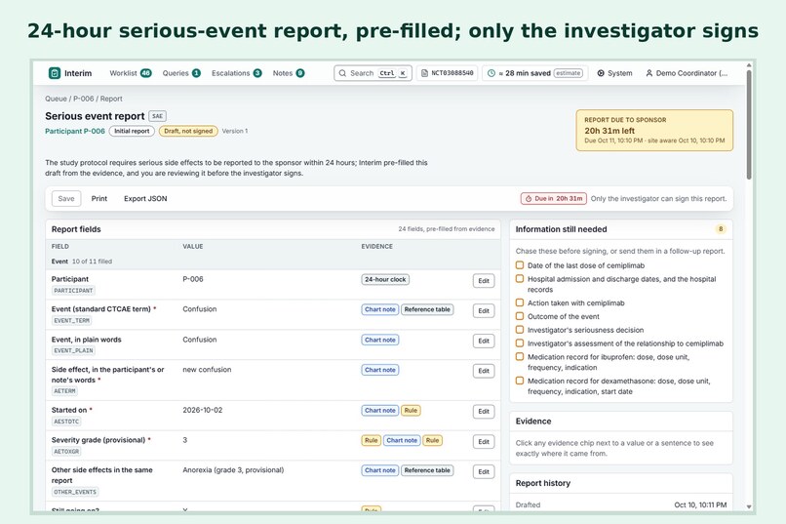Open Reference table chip for Event CTCAE term
The image size is (786, 524).
point(427,309)
